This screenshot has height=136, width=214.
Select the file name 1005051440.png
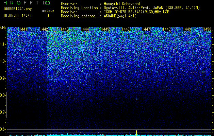coord(18,9)
